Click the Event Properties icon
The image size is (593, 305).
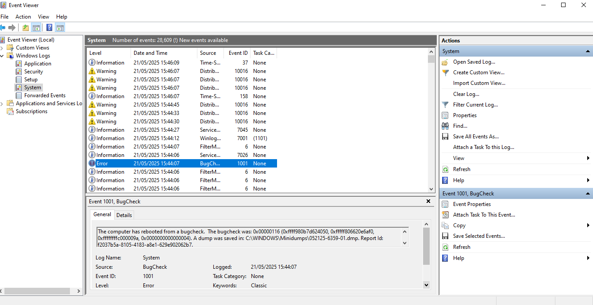[445, 204]
